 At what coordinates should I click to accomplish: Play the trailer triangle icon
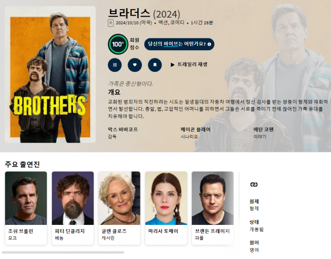(x=173, y=65)
